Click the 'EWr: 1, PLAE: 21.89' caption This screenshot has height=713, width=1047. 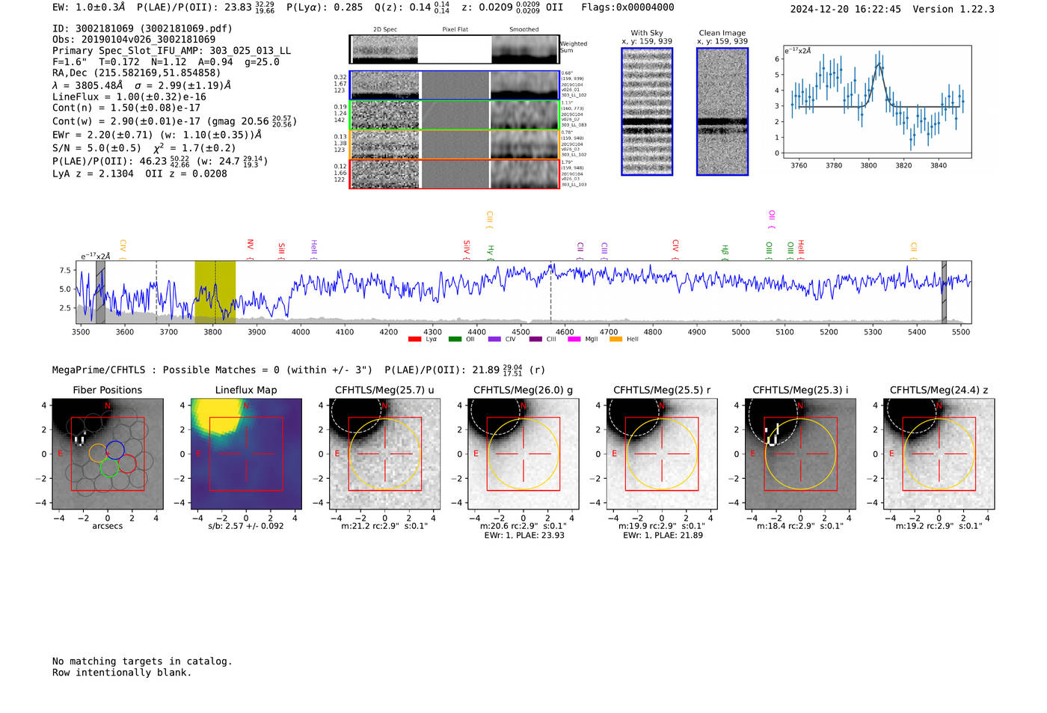point(662,536)
